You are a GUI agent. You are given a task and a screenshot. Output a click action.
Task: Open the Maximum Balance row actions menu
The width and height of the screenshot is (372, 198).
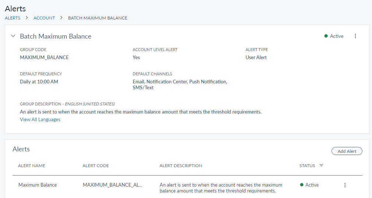tap(345, 185)
